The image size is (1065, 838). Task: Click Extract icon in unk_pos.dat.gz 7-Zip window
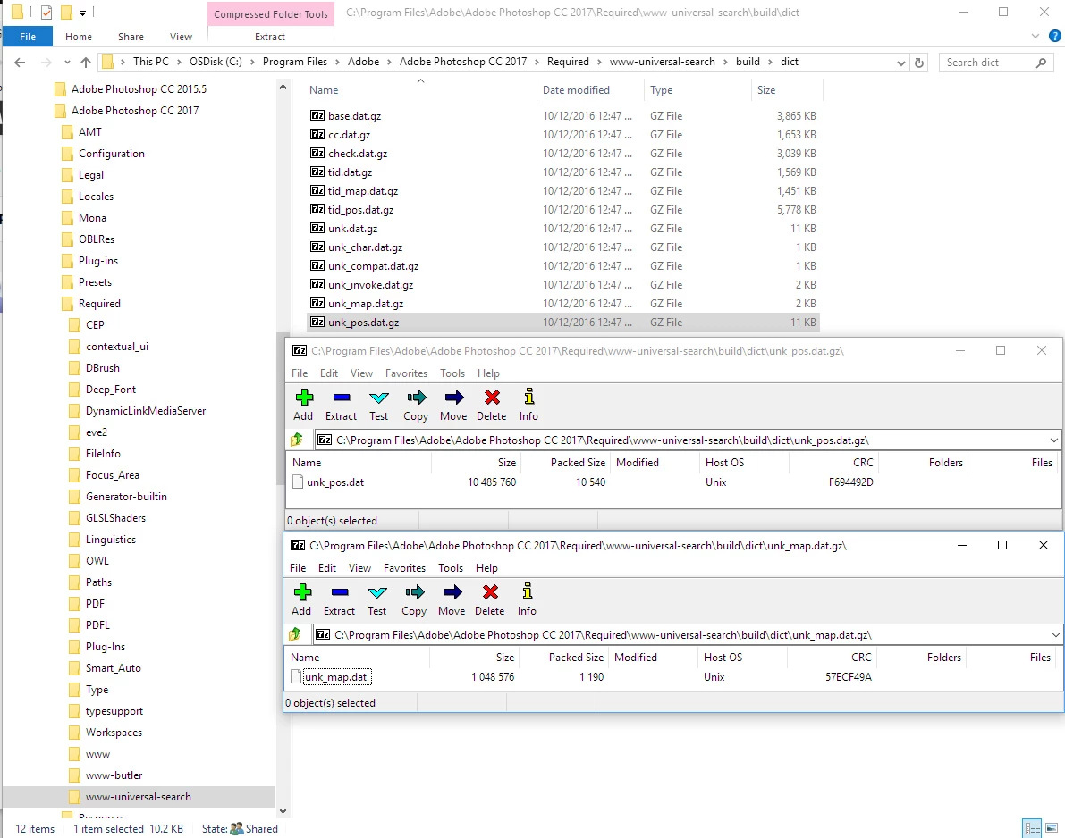coord(342,398)
